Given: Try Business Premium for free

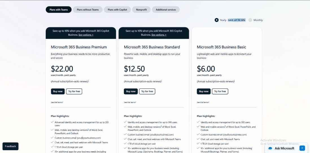Looking at the screenshot, I should tap(74, 91).
